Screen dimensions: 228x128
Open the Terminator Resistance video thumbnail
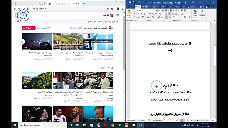tap(37, 42)
